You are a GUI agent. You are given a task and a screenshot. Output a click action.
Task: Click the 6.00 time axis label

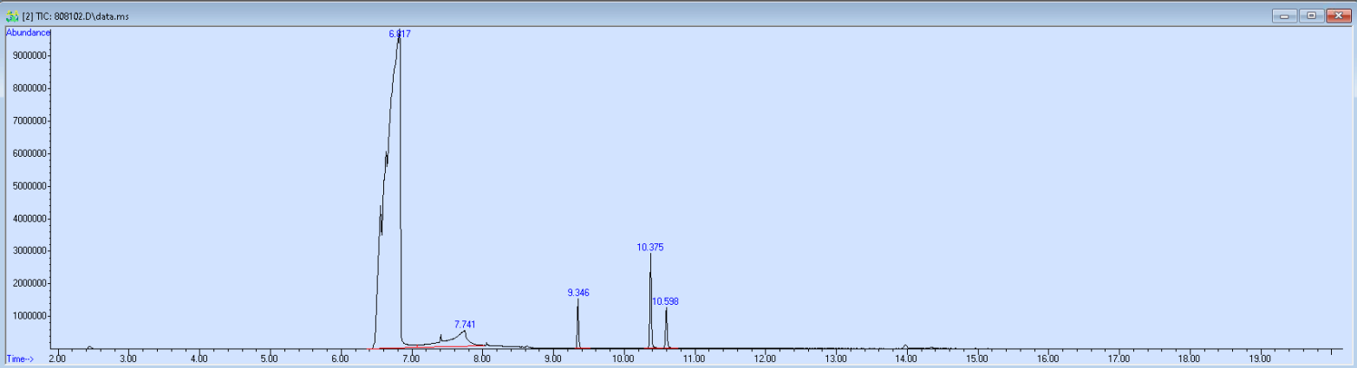(340, 358)
